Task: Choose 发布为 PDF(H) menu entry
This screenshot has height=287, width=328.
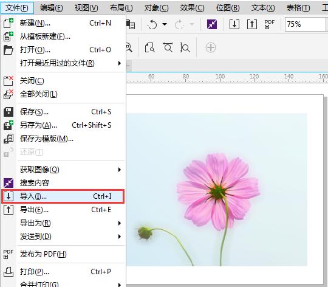Action: 63,254
